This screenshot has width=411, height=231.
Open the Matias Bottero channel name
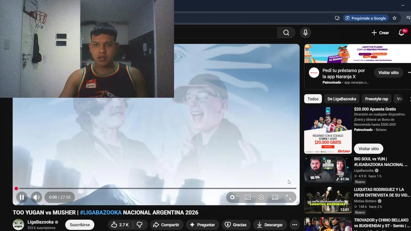[365, 201]
